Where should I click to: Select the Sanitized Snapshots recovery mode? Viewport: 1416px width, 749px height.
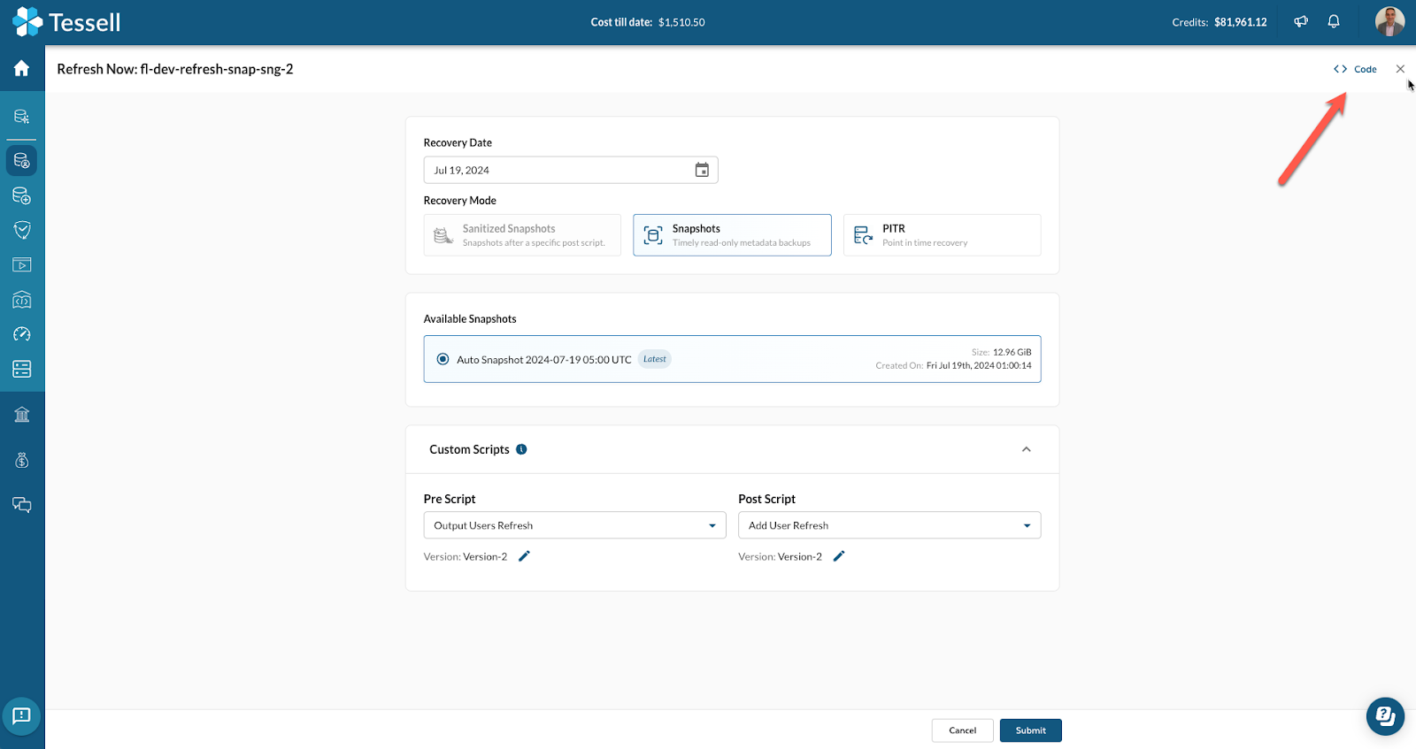click(522, 235)
